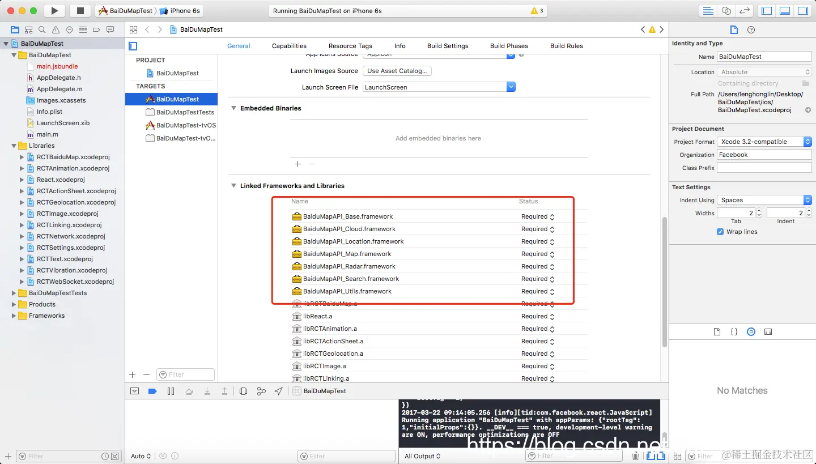Open Debug Memory Graph
Image resolution: width=816 pixels, height=464 pixels.
(261, 391)
